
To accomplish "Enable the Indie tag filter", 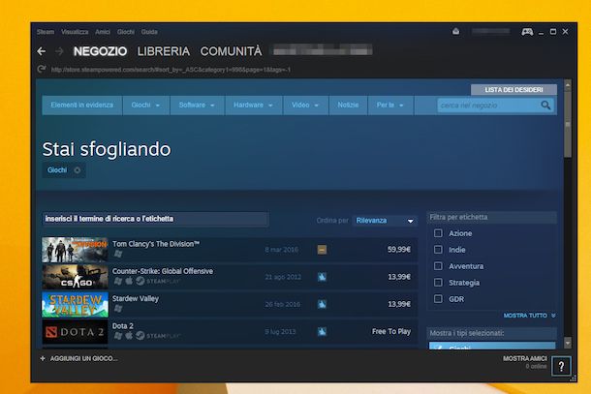I will (x=438, y=250).
